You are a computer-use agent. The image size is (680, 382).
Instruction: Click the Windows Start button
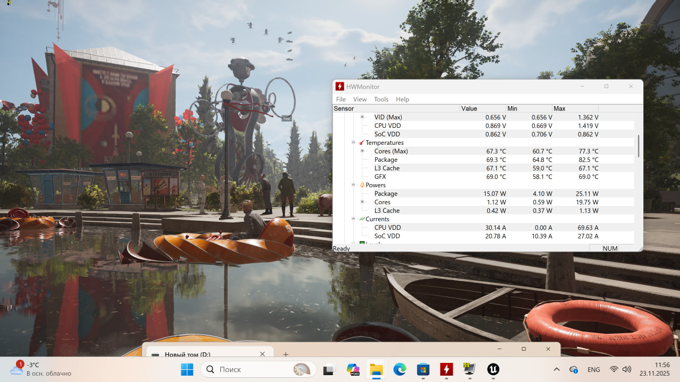(187, 369)
